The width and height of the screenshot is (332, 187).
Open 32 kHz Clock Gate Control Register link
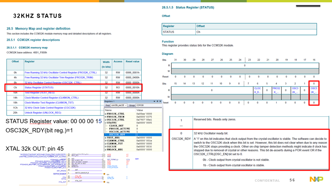tap(50, 108)
